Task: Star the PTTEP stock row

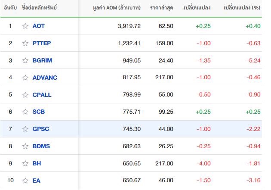Action: 25,43
